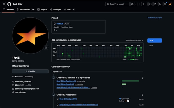
Task: Click the Aug 14 date label
Action: 141,99
